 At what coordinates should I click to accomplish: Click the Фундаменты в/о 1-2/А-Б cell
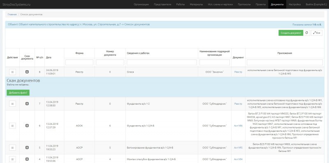(162, 126)
